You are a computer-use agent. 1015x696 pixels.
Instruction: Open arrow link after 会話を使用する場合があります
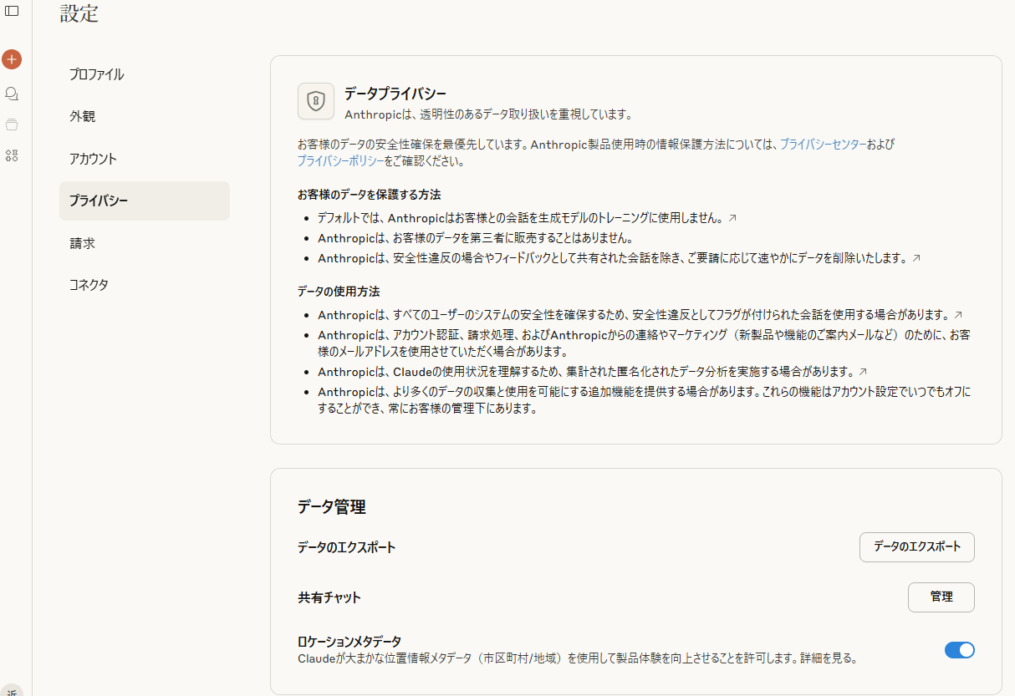958,315
